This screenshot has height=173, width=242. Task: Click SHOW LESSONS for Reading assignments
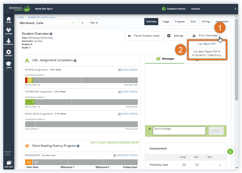[x=128, y=70]
